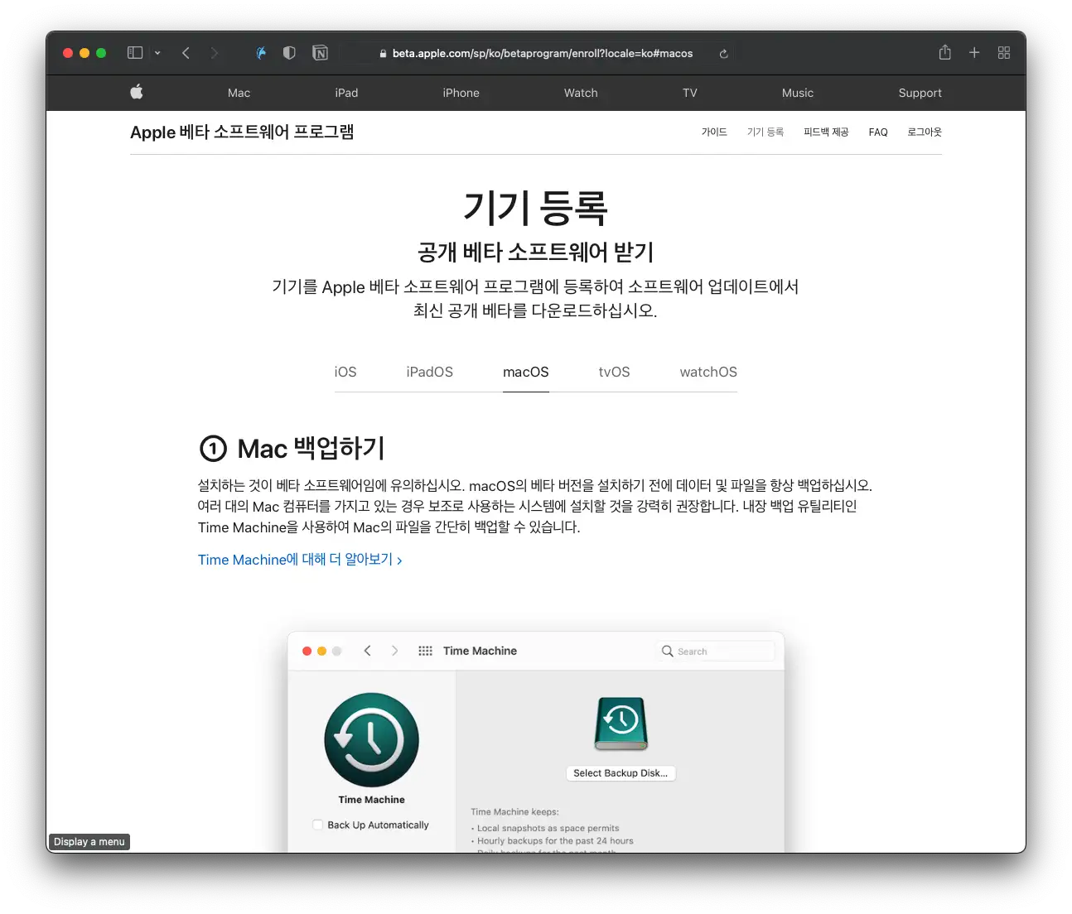This screenshot has height=914, width=1072.
Task: Click the blue flame extension icon
Action: coord(261,53)
